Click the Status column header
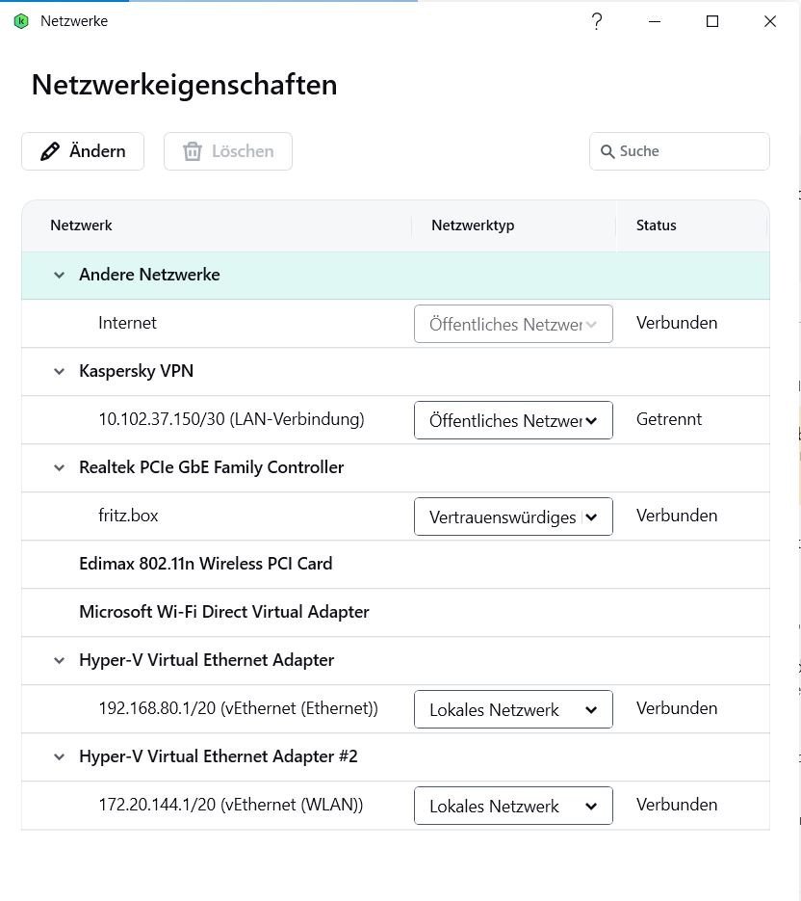The height and width of the screenshot is (901, 801). click(x=657, y=225)
